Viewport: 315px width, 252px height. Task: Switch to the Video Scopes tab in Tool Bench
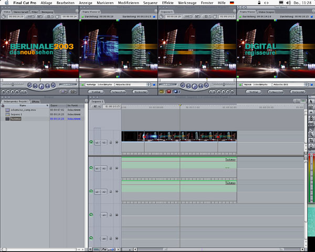pyautogui.click(x=266, y=12)
